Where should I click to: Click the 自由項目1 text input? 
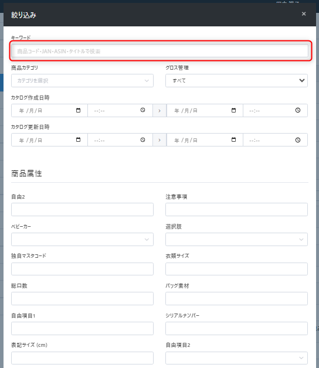pos(82,328)
